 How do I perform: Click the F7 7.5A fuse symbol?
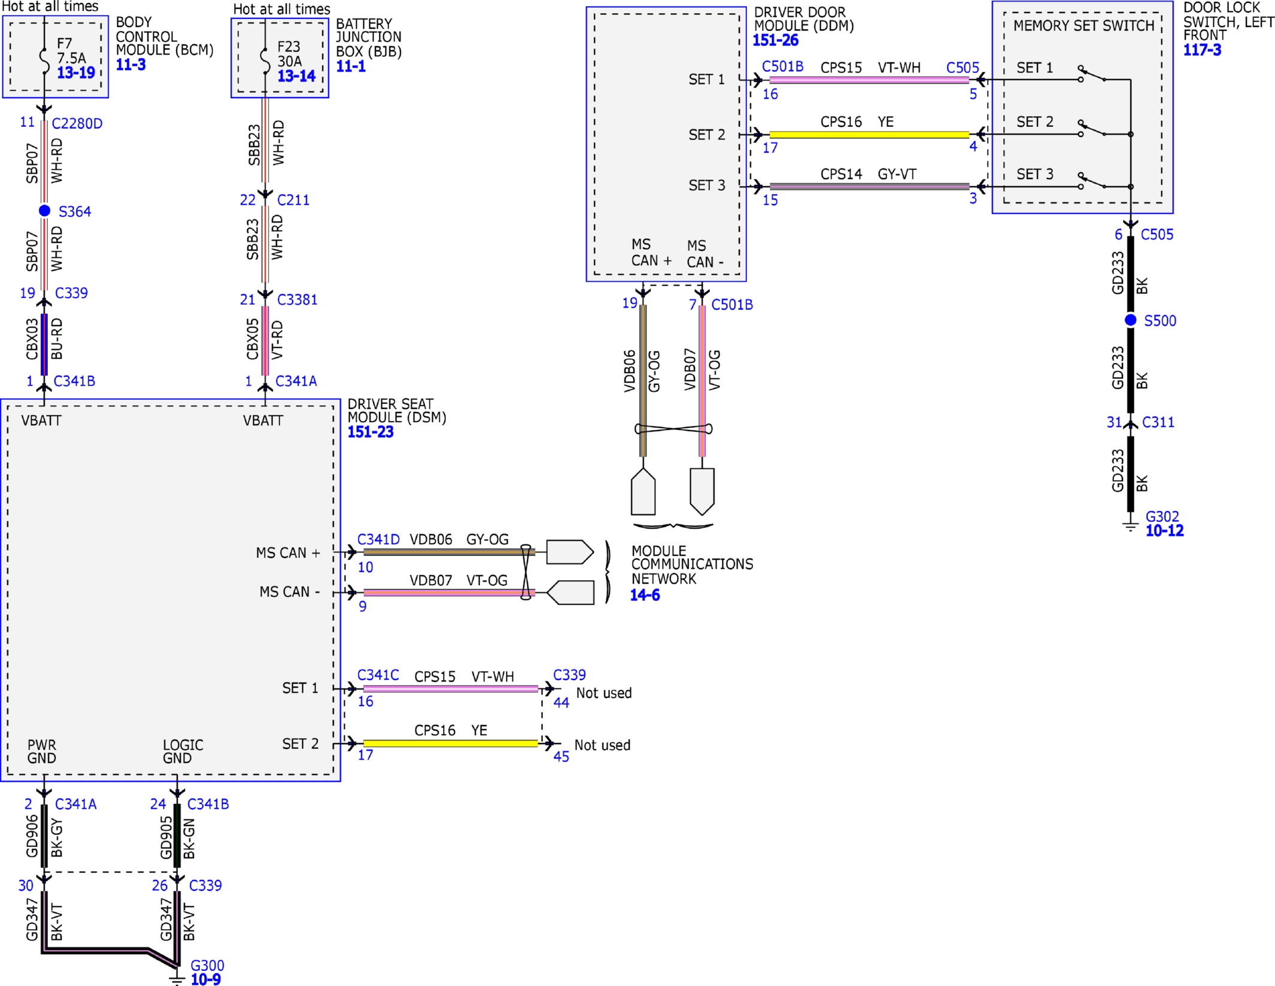point(44,60)
